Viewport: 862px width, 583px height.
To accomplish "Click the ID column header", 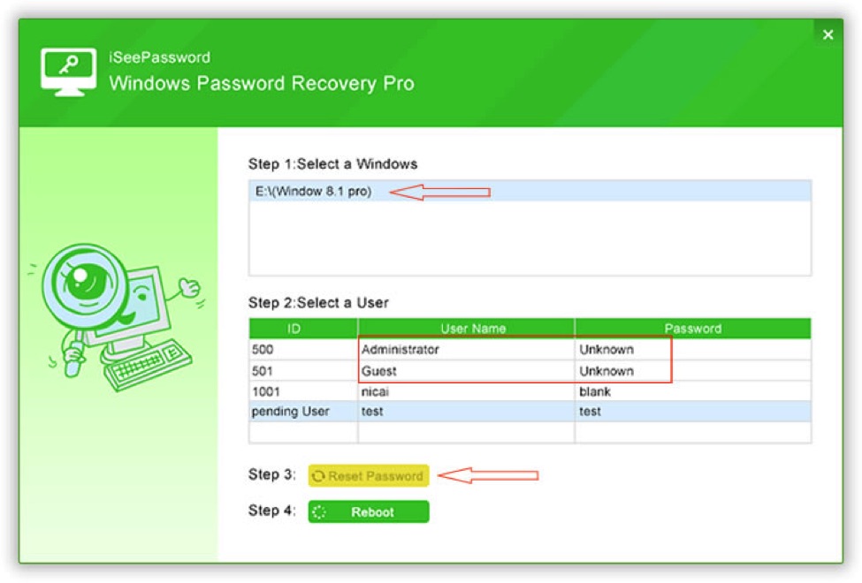I will (x=303, y=329).
